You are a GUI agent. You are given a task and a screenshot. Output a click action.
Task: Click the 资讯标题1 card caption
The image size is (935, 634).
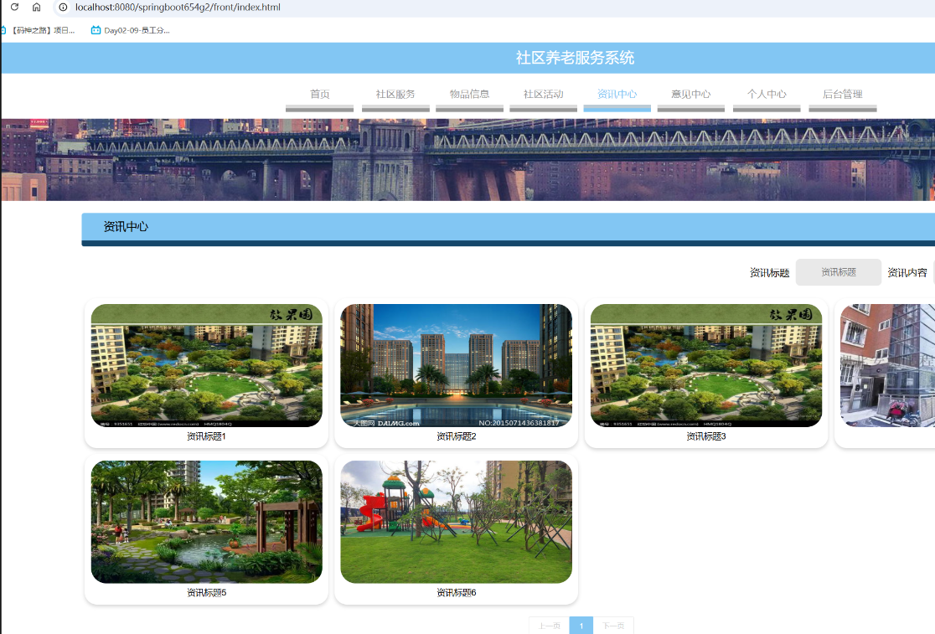coord(206,437)
